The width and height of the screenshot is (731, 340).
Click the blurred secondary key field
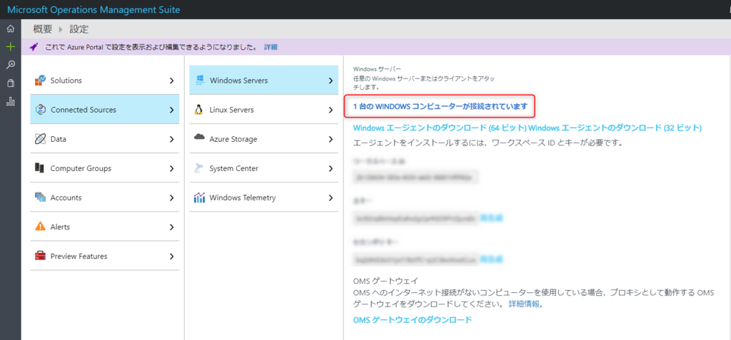pyautogui.click(x=416, y=259)
